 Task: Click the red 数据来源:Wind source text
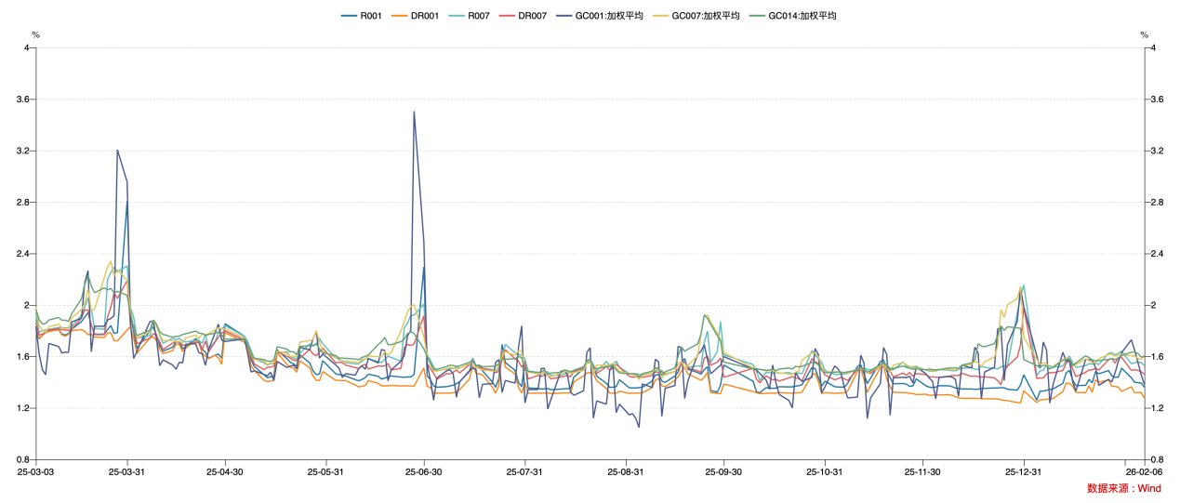(1123, 489)
